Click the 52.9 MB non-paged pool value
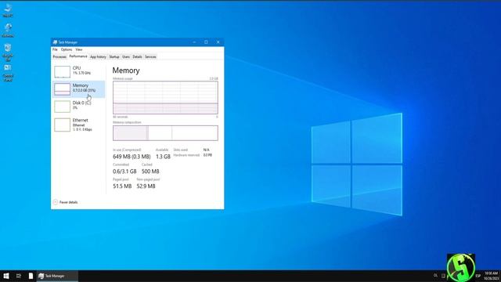This screenshot has height=282, width=501. (146, 186)
